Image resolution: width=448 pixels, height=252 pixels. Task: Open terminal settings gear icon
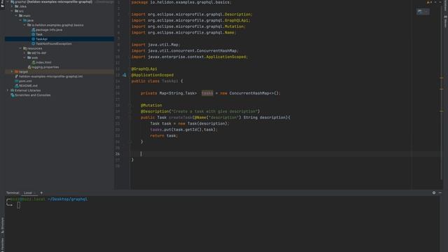click(434, 193)
